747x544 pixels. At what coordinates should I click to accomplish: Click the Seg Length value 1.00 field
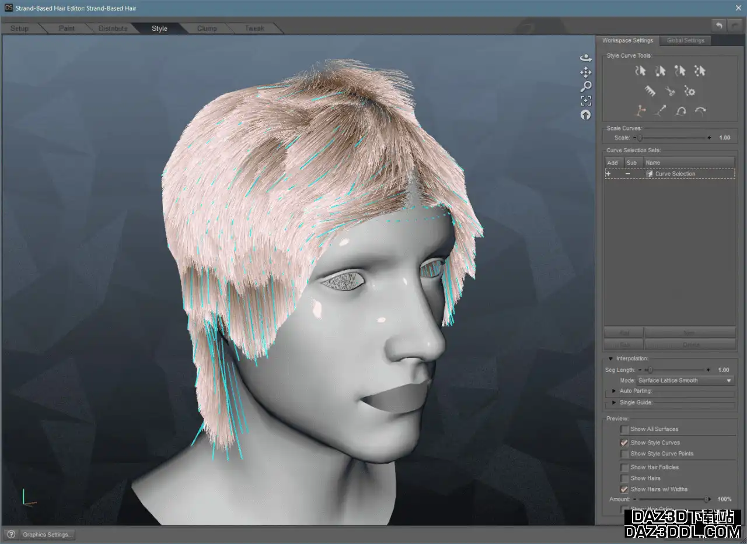[724, 370]
